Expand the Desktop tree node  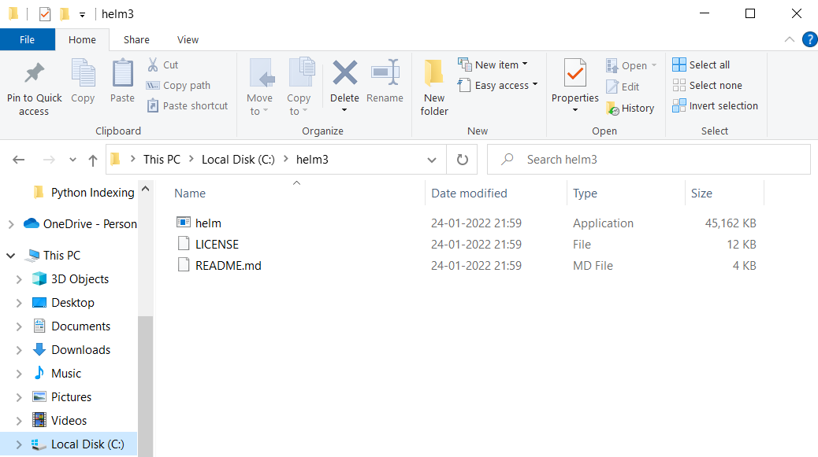[19, 303]
